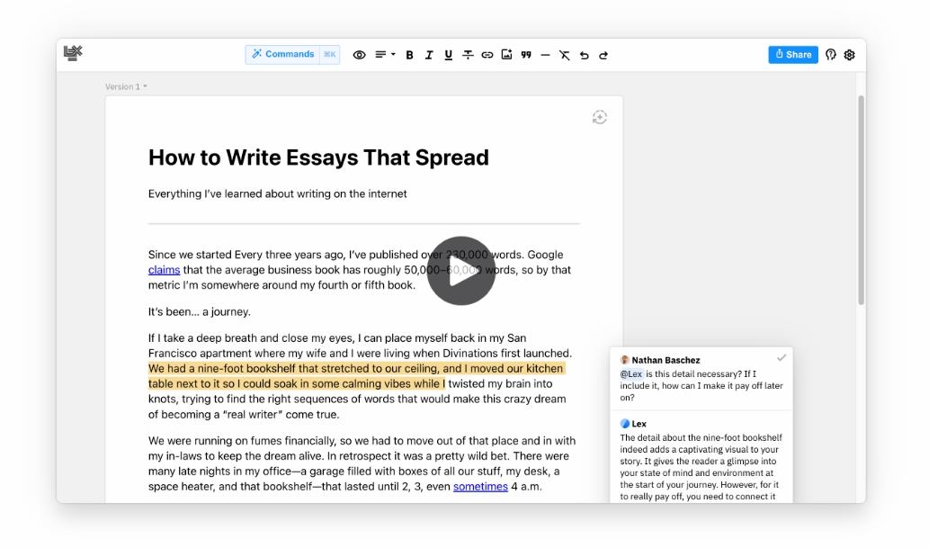Viewport: 929px width, 548px height.
Task: Click Nathan Baschez's avatar in comment
Action: [x=624, y=360]
